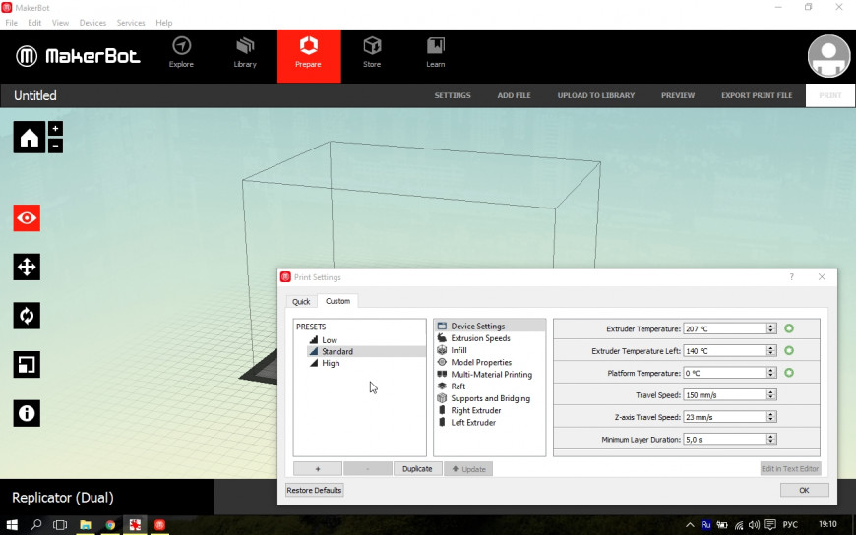The width and height of the screenshot is (856, 535).
Task: Click ADD FILE
Action: tap(514, 95)
